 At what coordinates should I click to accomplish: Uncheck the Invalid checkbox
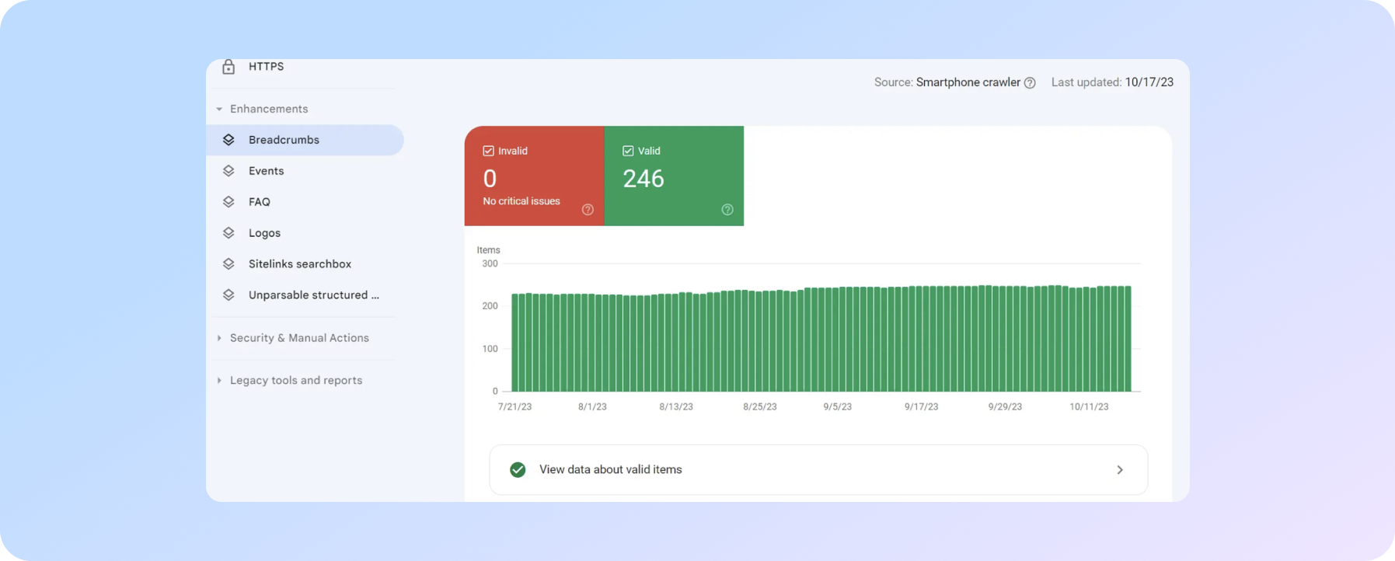(x=488, y=151)
